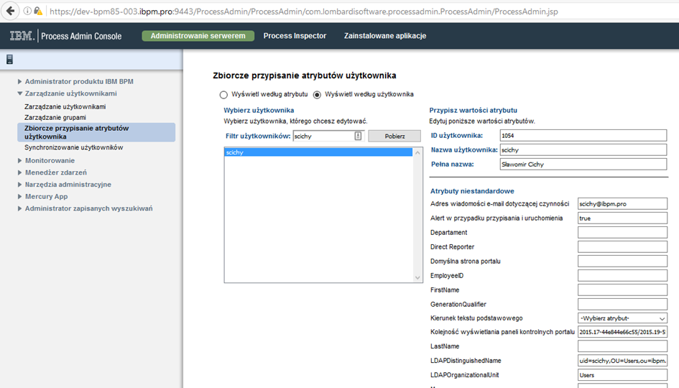Open the 'Zainstalowane aplikacje' tab
The height and width of the screenshot is (388, 679).
[x=385, y=36]
